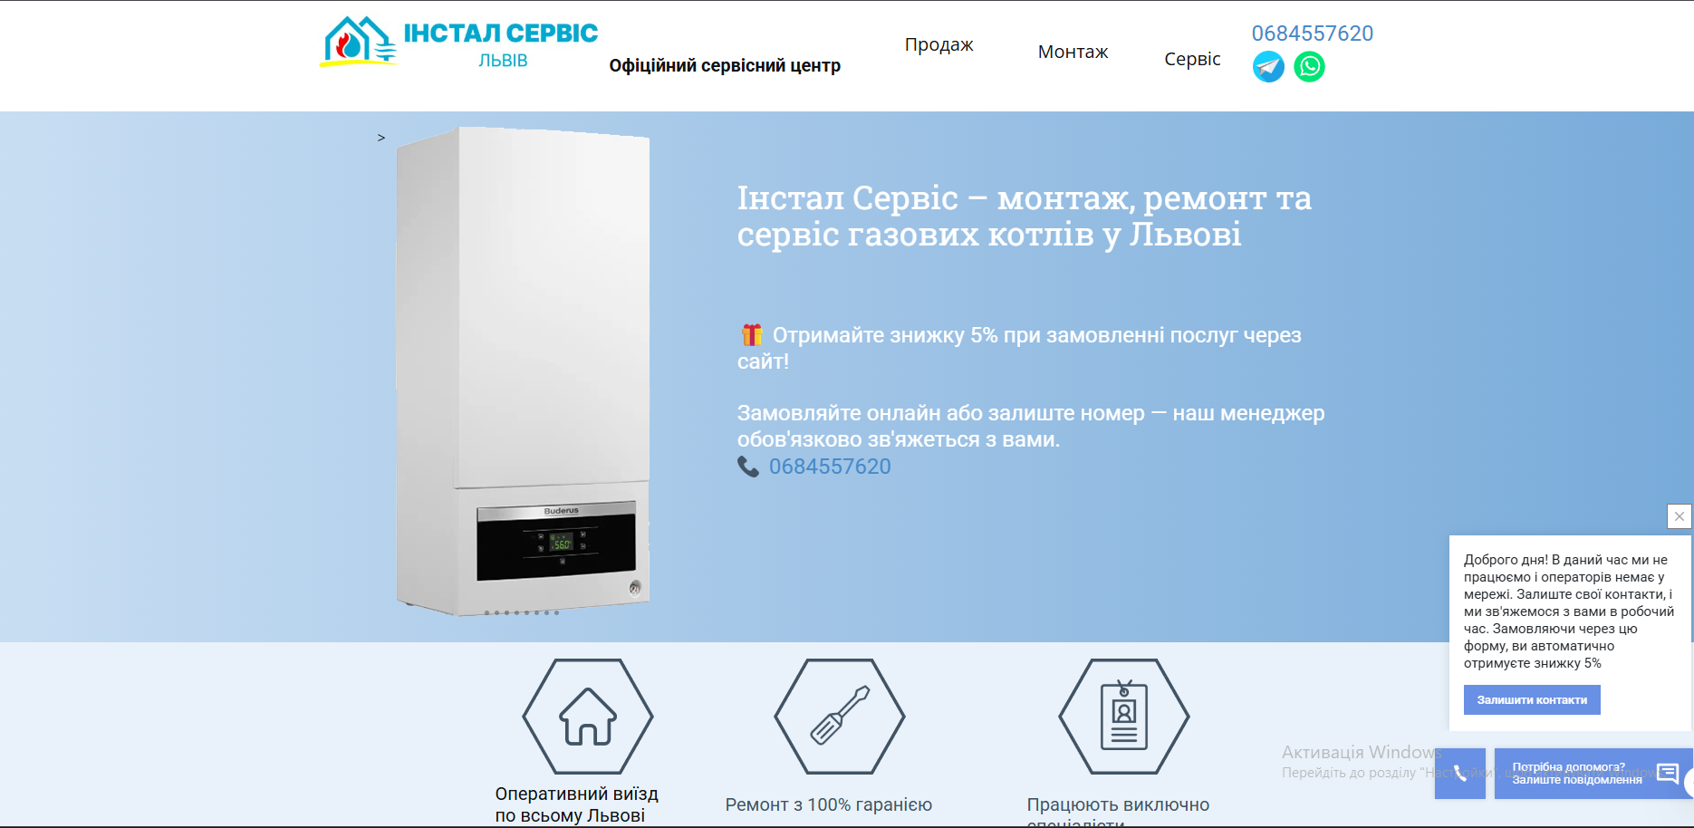Click the Ремонт з 100% гаранією caption
Screen dimensions: 1694x828
(x=829, y=804)
